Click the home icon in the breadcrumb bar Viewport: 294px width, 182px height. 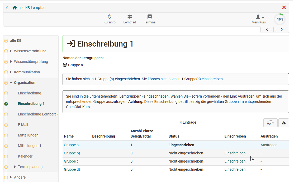14,7
